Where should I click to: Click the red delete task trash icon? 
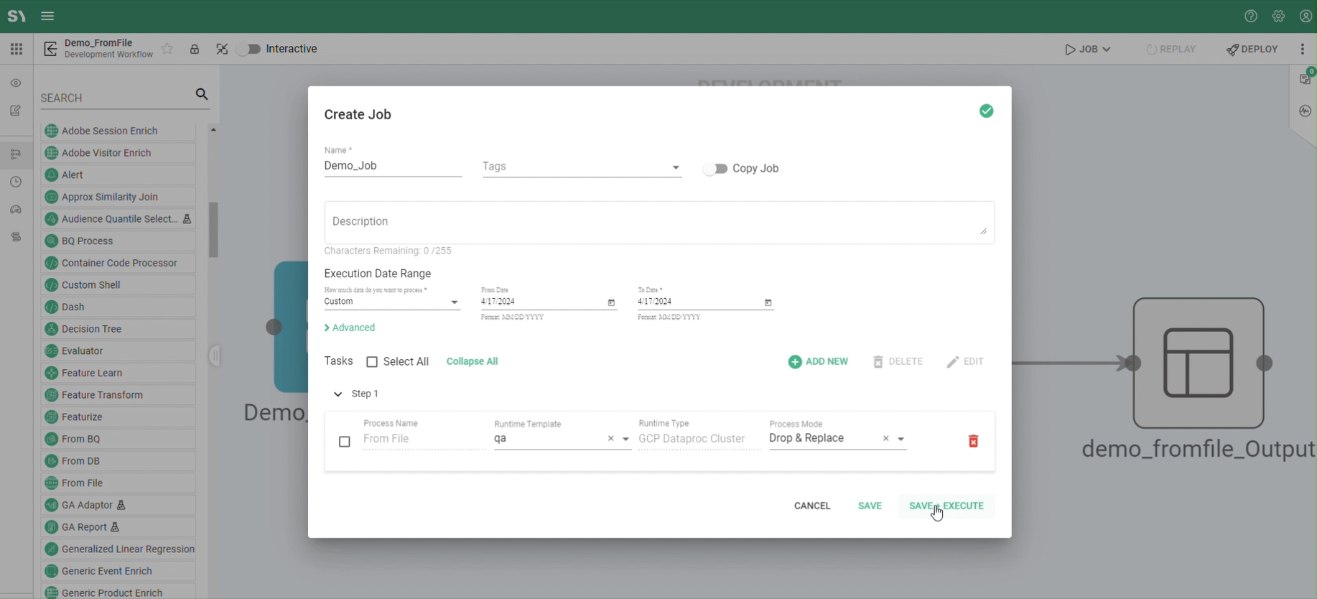tap(973, 441)
